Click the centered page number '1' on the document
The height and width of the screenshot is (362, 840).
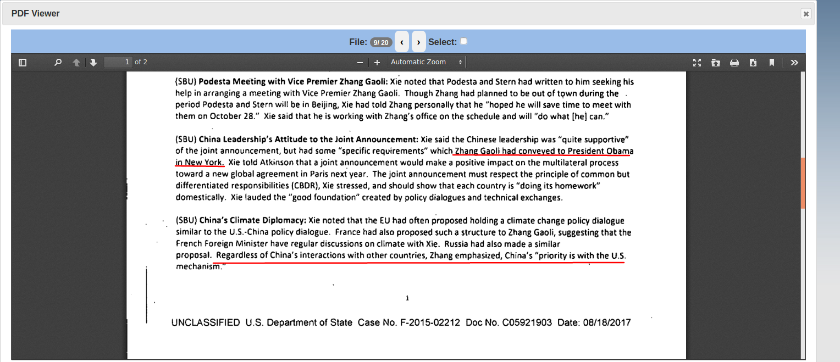[x=407, y=298]
